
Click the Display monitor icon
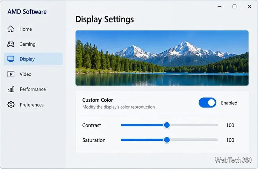(11, 59)
